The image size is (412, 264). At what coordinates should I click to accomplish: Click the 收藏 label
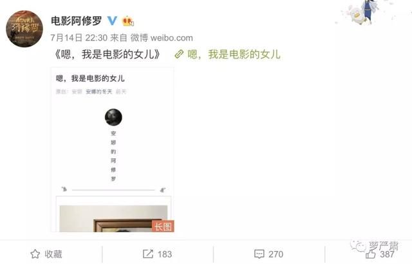(x=53, y=254)
